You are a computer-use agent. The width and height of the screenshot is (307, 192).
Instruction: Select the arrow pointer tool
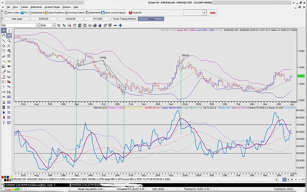coord(4,31)
